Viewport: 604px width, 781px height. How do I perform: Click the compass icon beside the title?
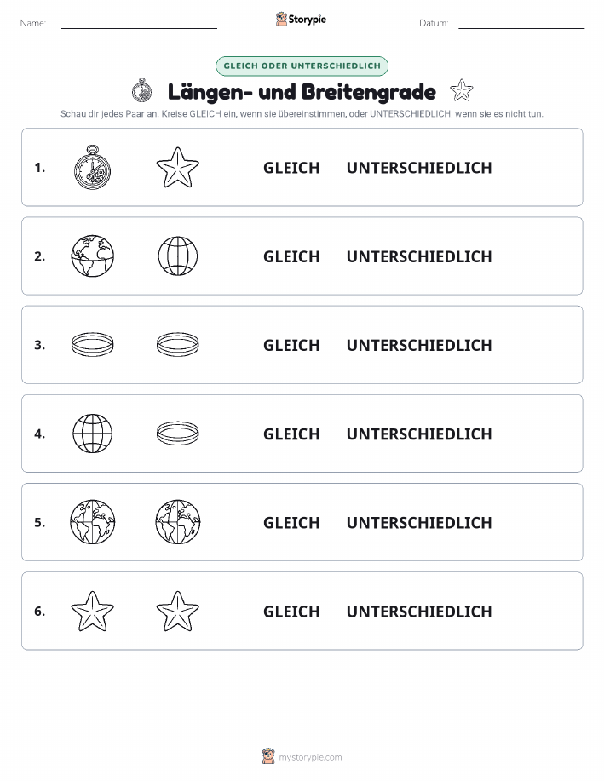point(142,90)
